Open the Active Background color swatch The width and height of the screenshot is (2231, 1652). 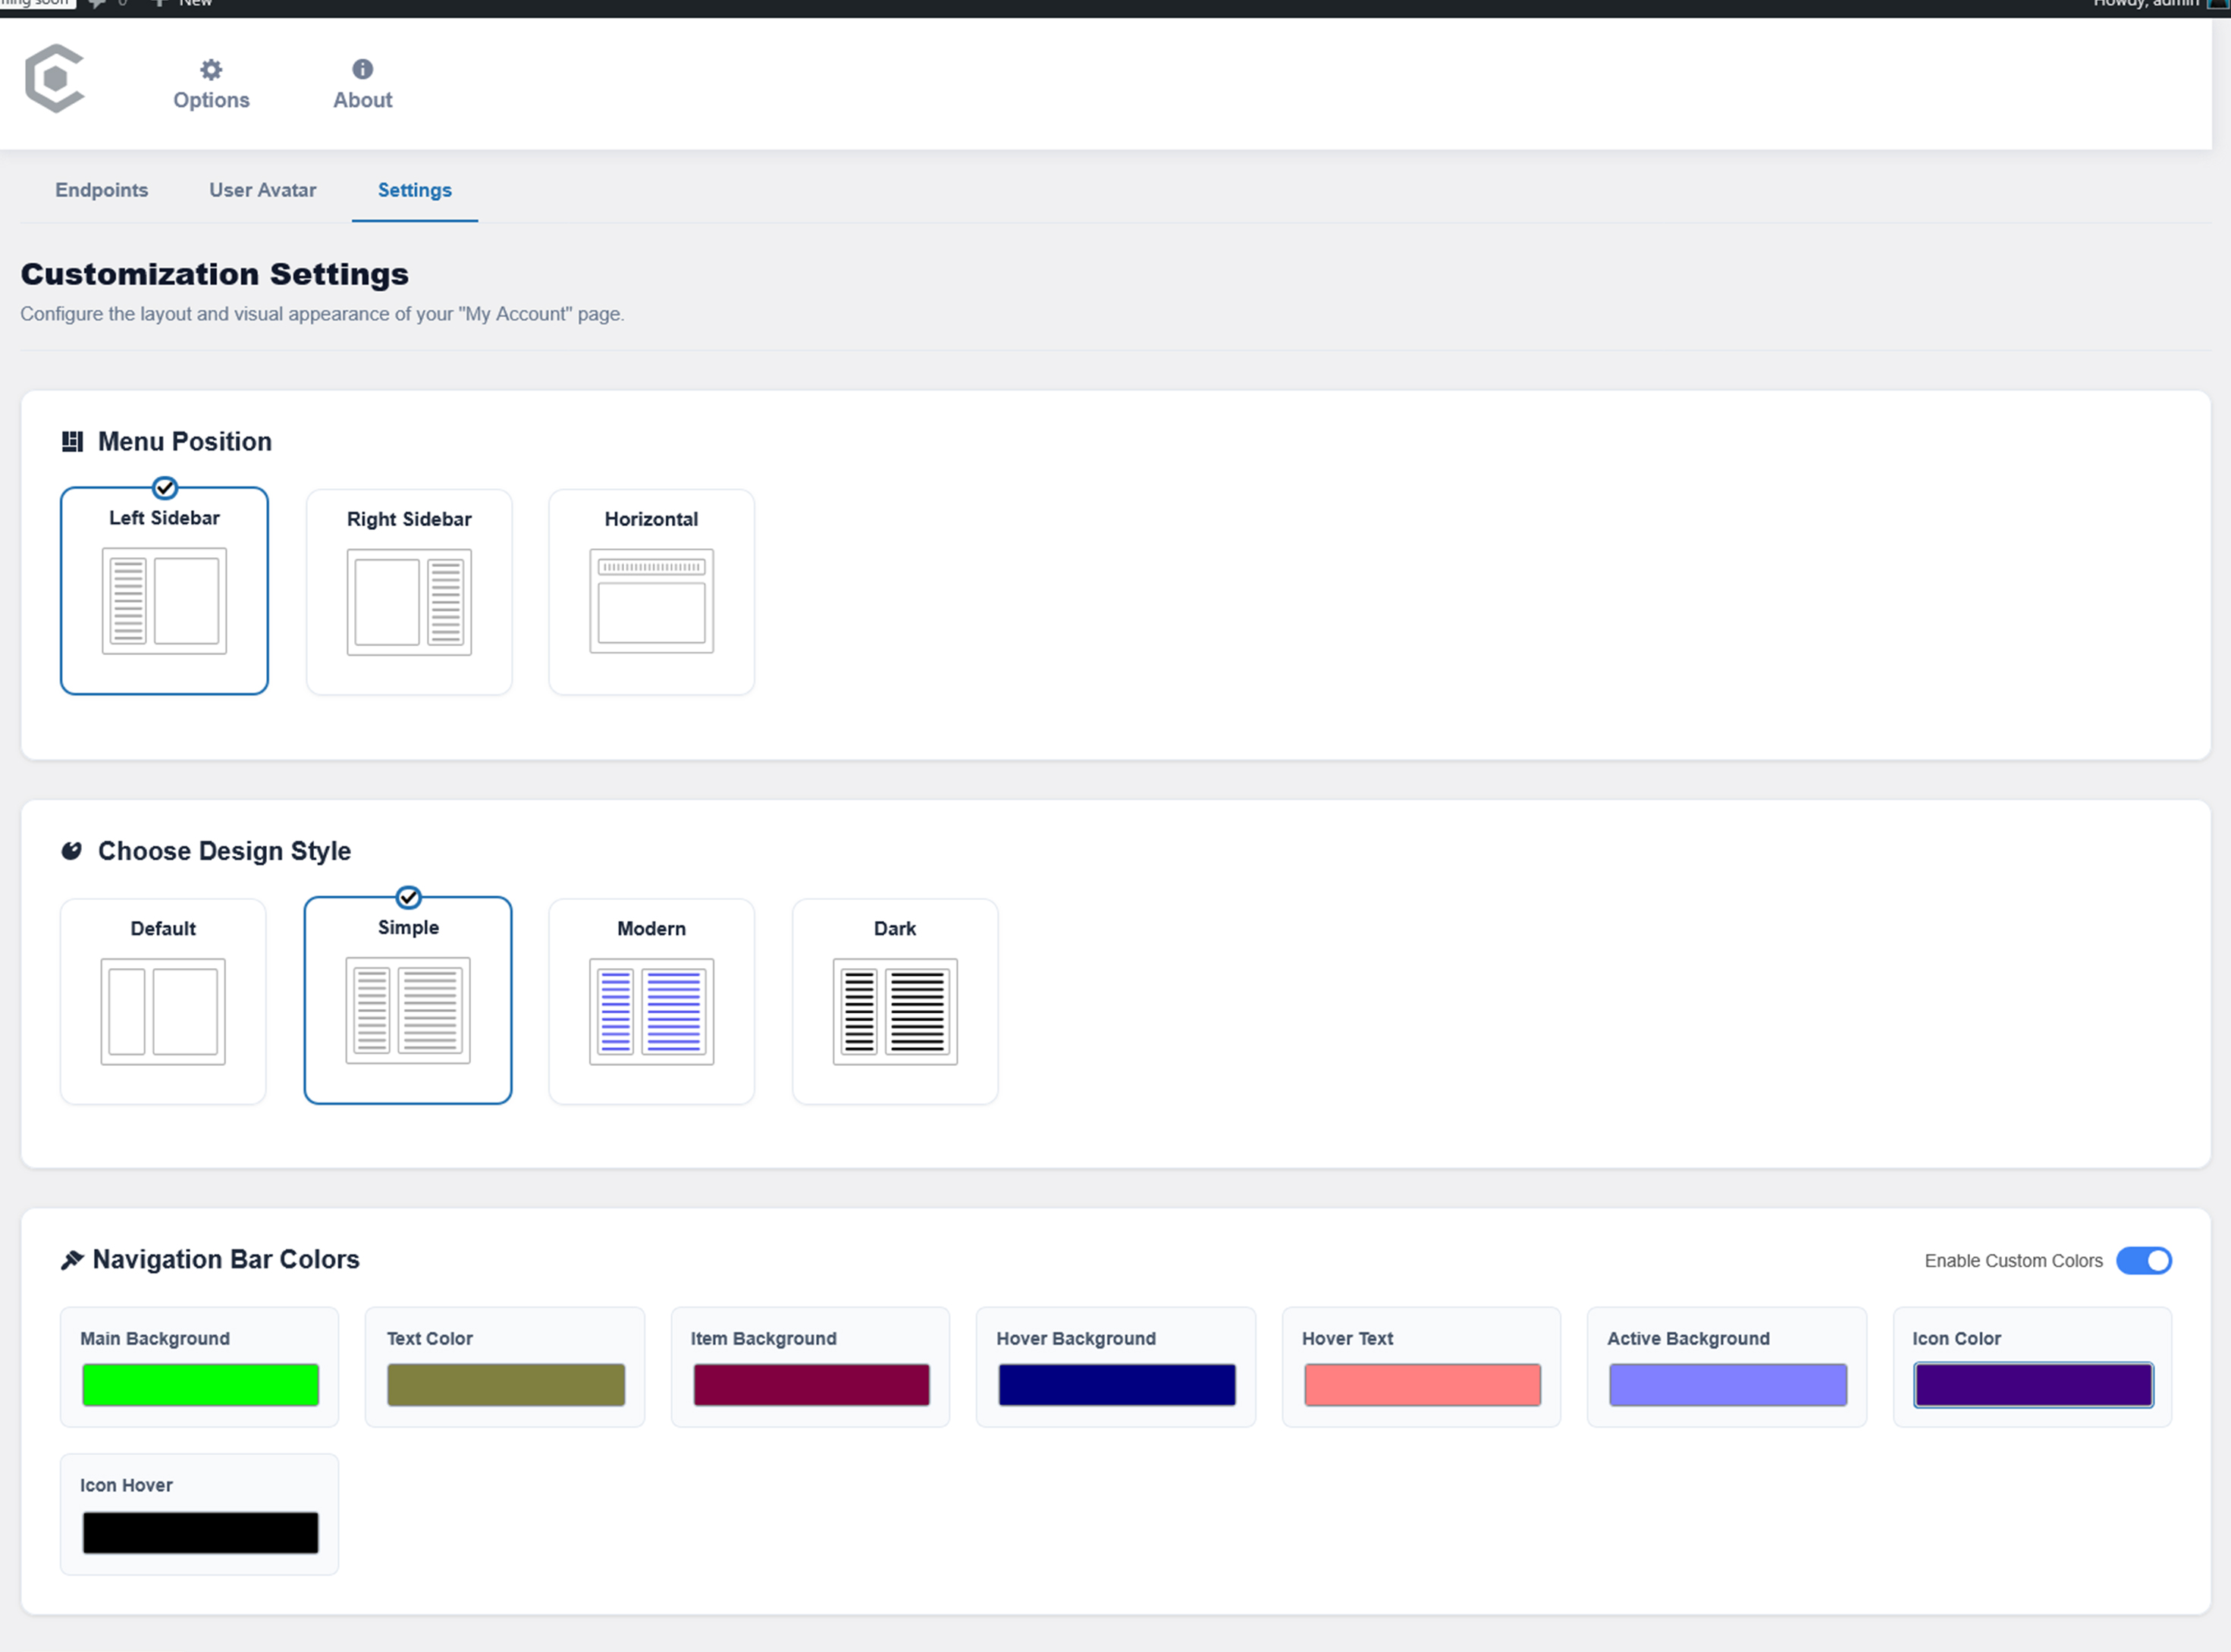tap(1727, 1385)
